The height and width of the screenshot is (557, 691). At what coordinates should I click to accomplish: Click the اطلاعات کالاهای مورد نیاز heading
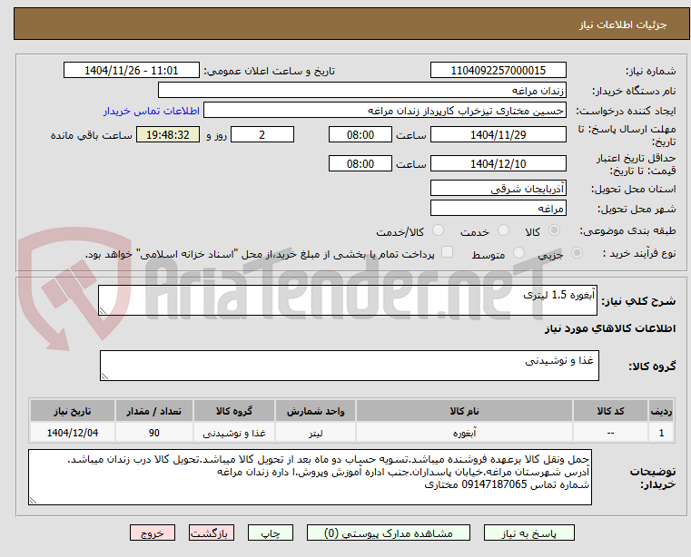[x=610, y=328]
